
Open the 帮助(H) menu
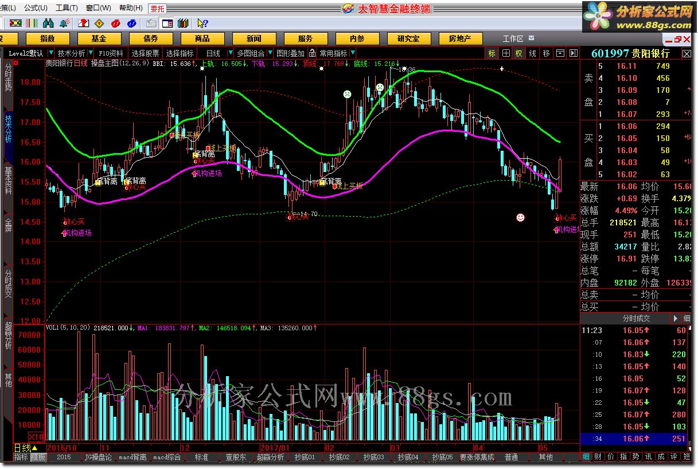tap(131, 8)
